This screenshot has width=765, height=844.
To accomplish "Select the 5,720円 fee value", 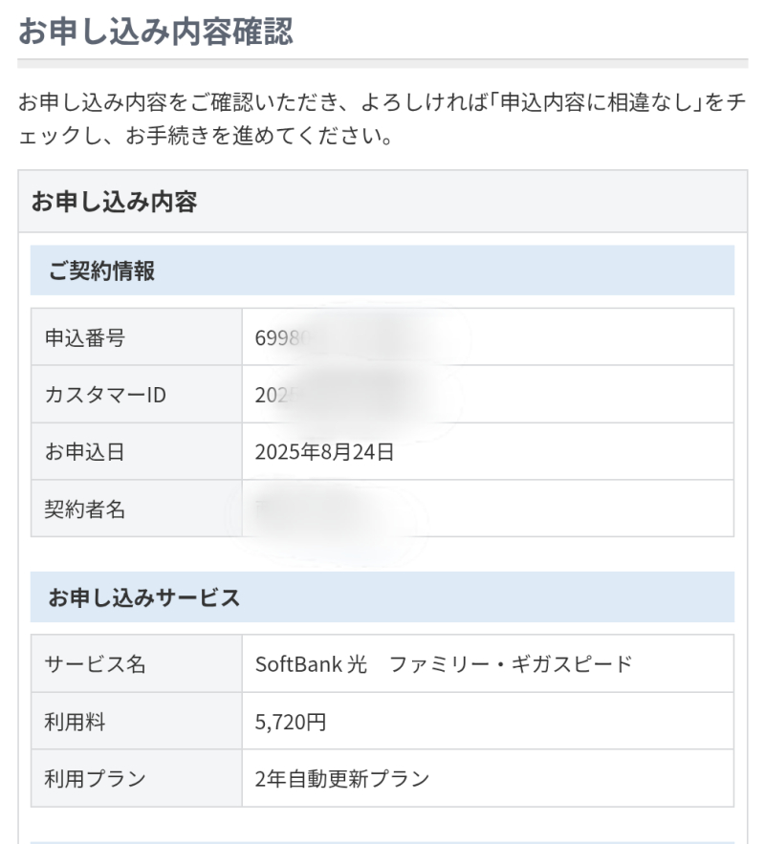I will click(291, 721).
